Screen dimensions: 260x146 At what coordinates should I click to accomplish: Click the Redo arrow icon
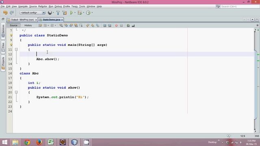tap(12, 13)
